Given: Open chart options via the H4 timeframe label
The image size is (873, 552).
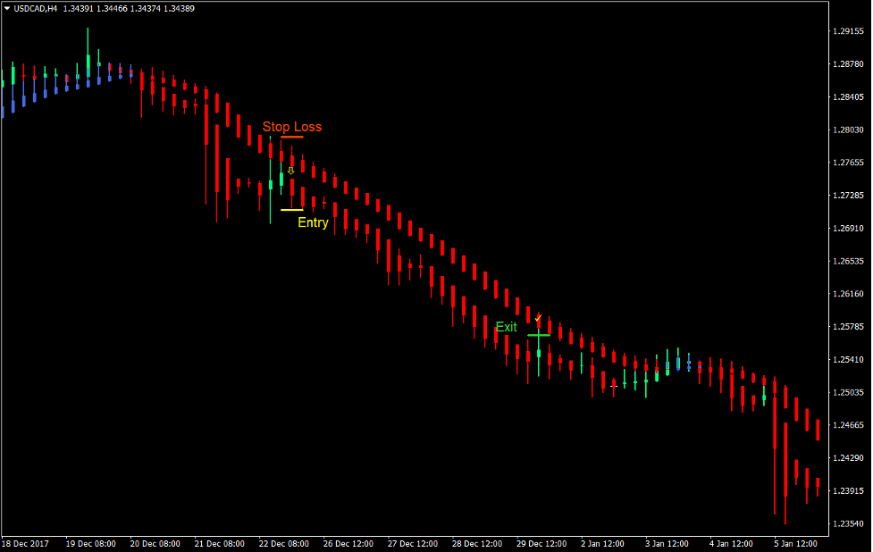Looking at the screenshot, I should 54,6.
